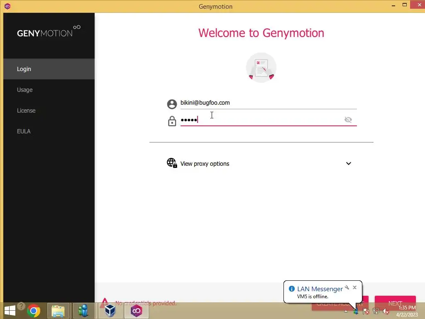Click the user account icon
Viewport: 425px width, 319px height.
point(172,104)
